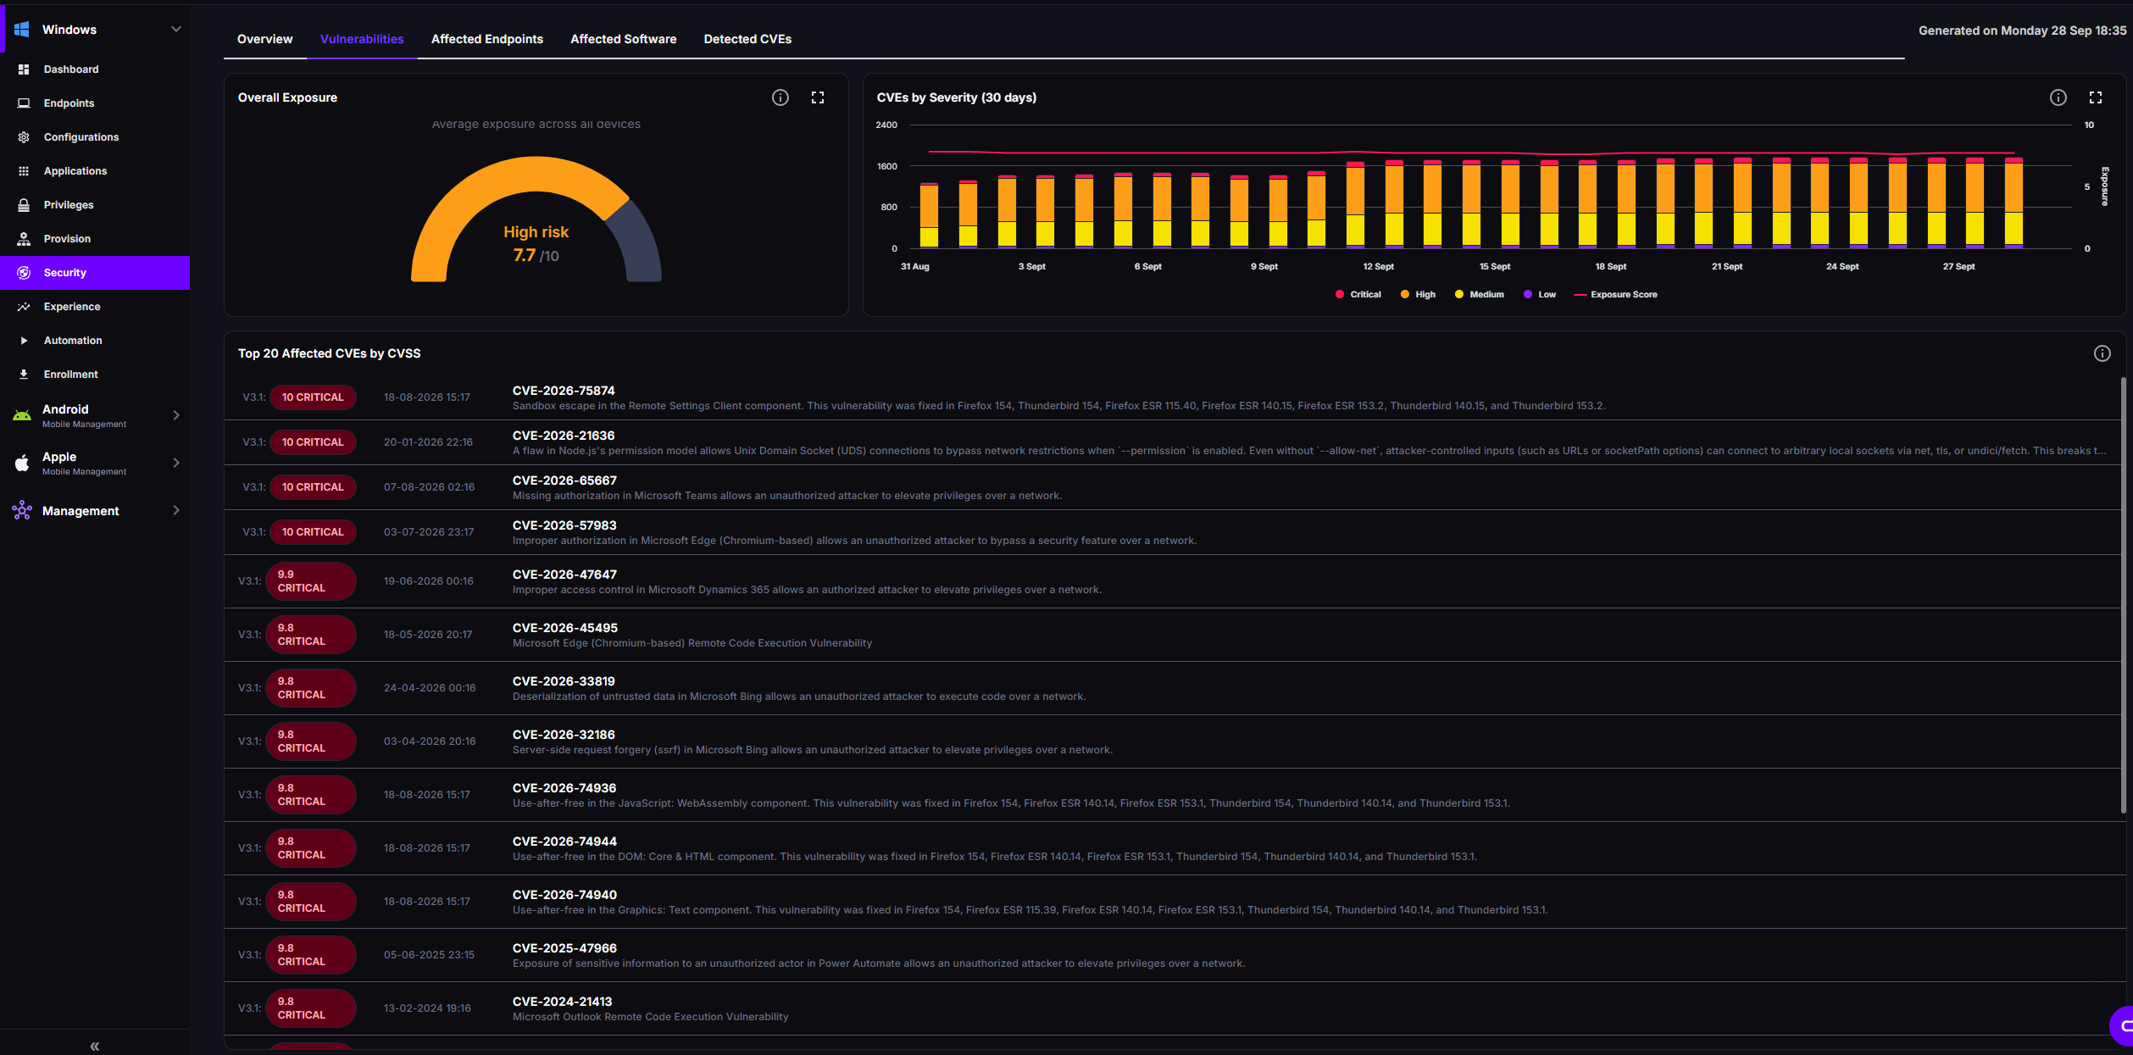Click the Overall Exposure risk gauge

(x=536, y=219)
